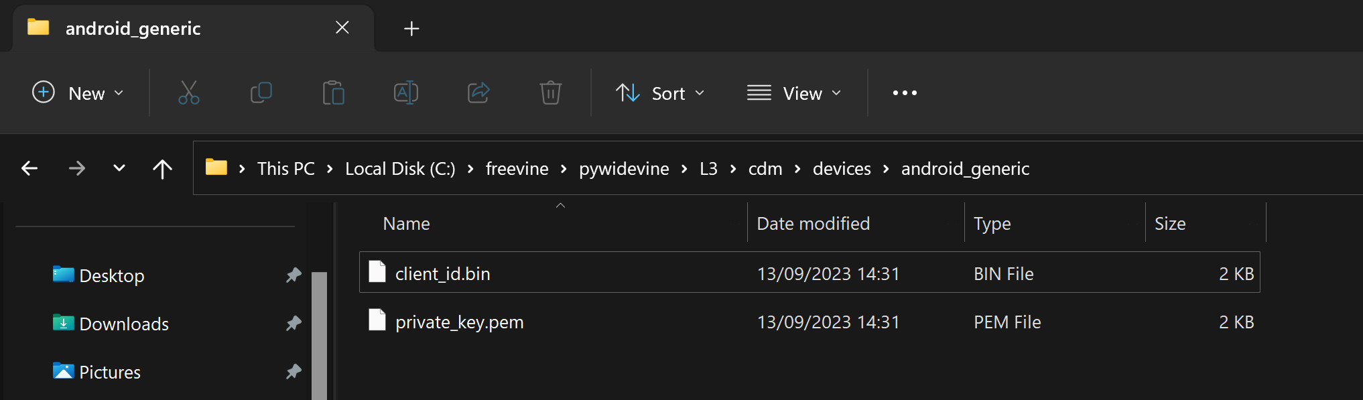Select the client_id.bin file
The image size is (1363, 400).
click(442, 273)
